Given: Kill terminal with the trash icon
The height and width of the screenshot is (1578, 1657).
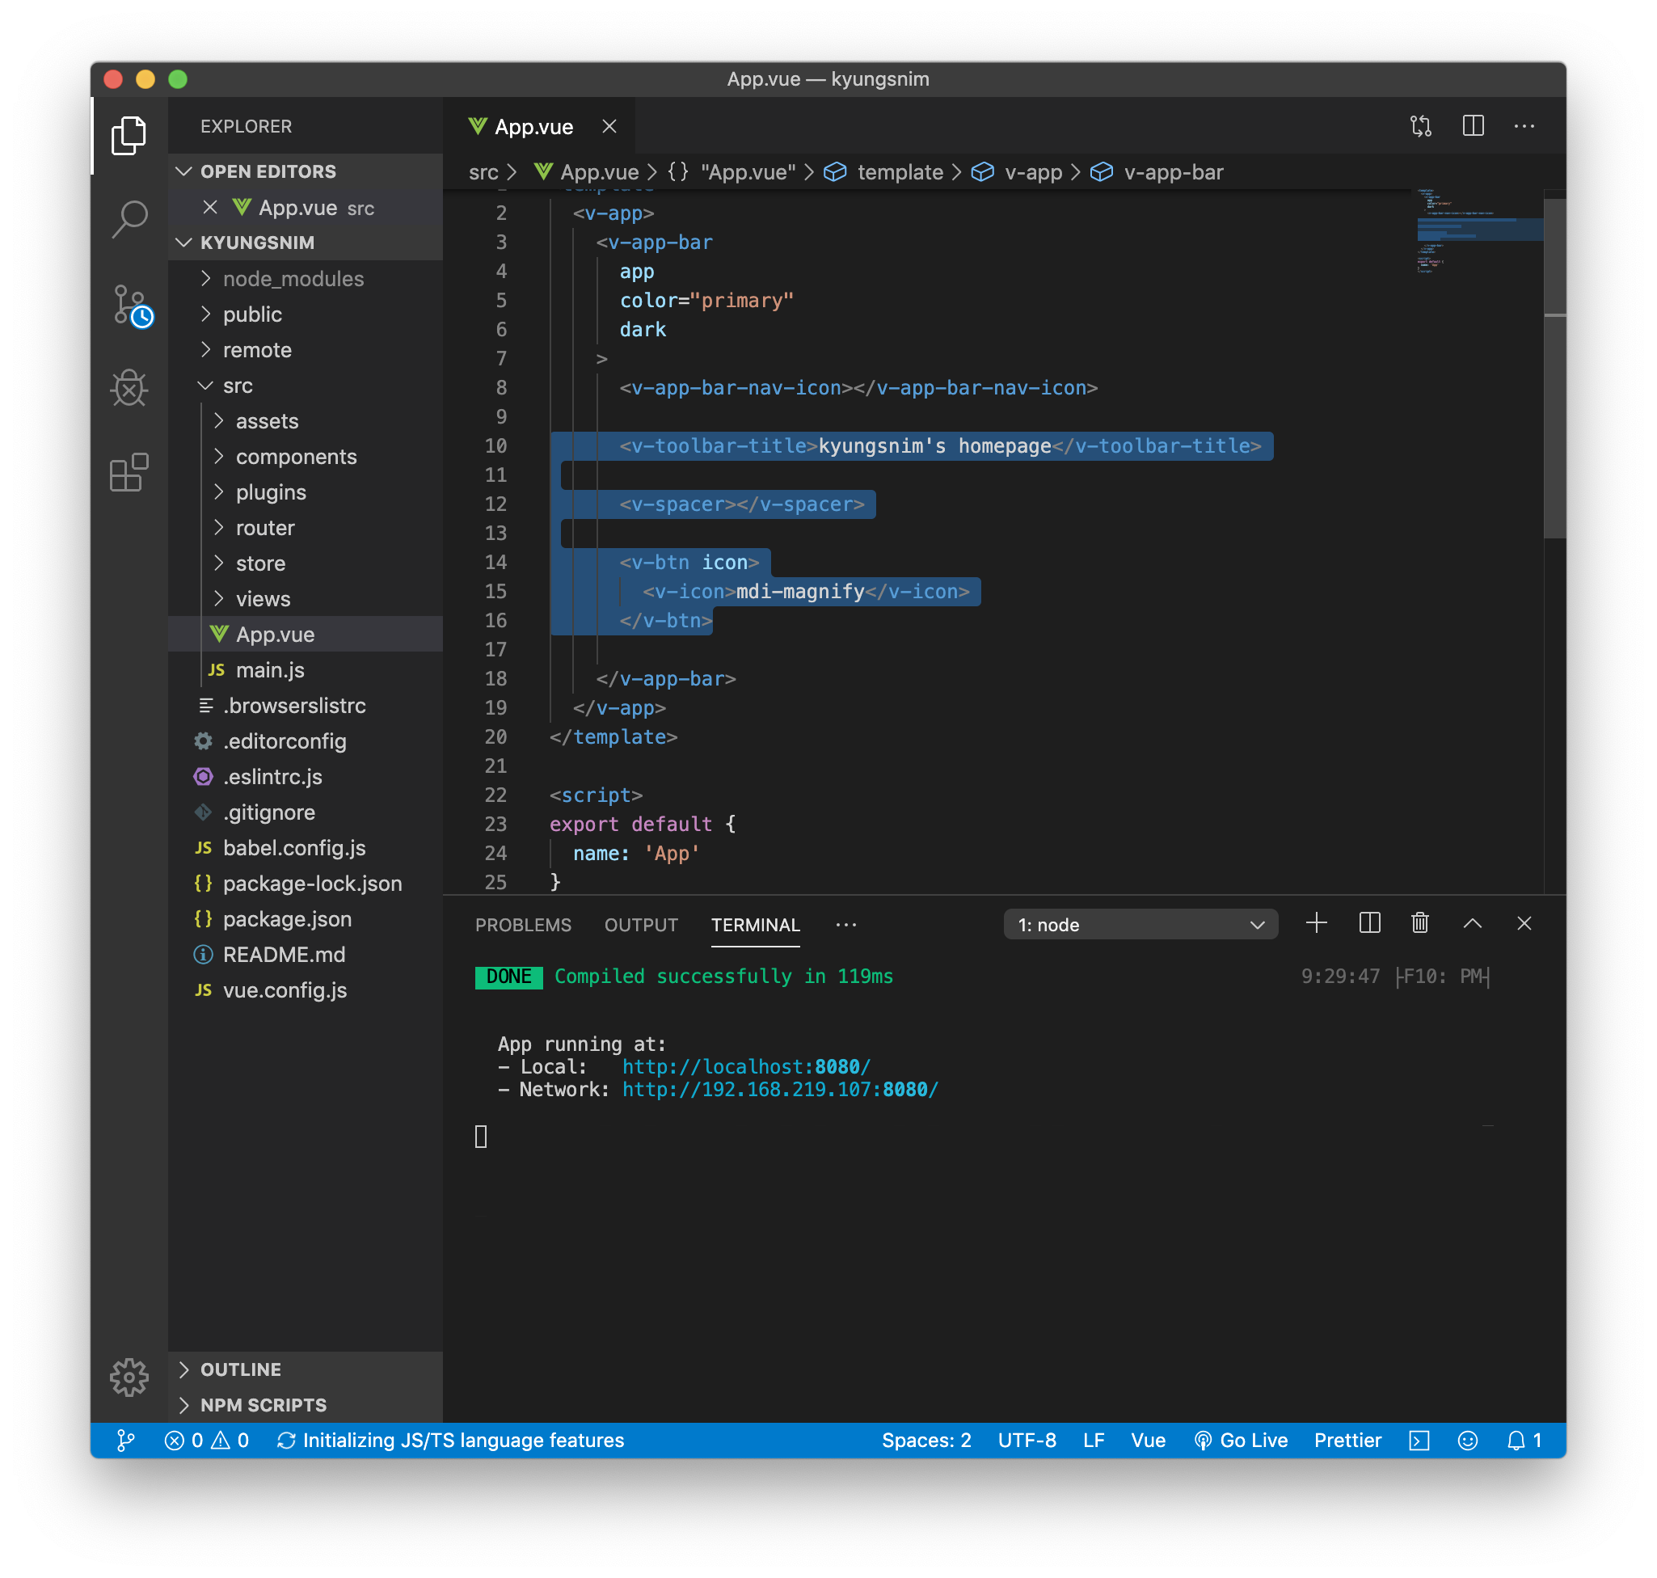Looking at the screenshot, I should pyautogui.click(x=1420, y=923).
